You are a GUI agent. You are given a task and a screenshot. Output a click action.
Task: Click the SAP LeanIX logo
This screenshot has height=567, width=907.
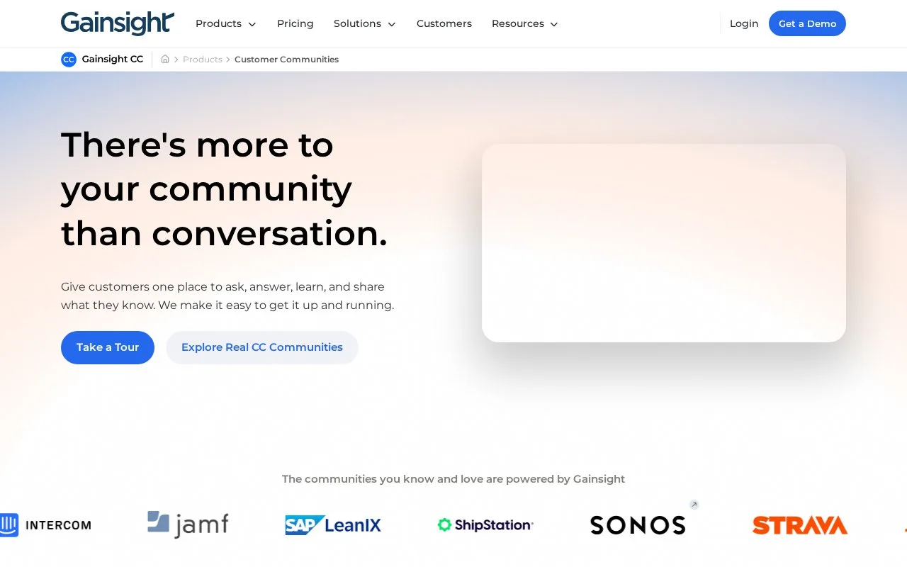tap(333, 525)
